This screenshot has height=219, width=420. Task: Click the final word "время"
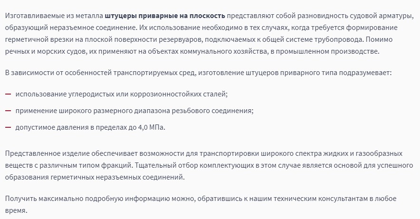pyautogui.click(x=16, y=210)
